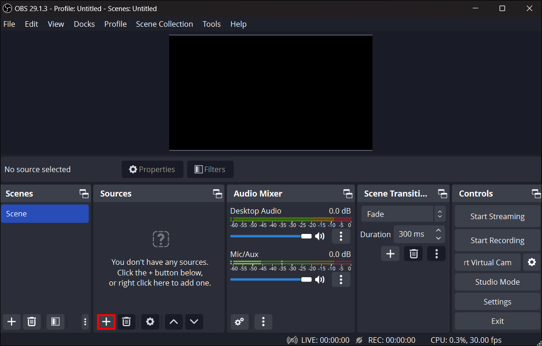Pop out the Audio Mixer dock
This screenshot has width=542, height=346.
(347, 193)
